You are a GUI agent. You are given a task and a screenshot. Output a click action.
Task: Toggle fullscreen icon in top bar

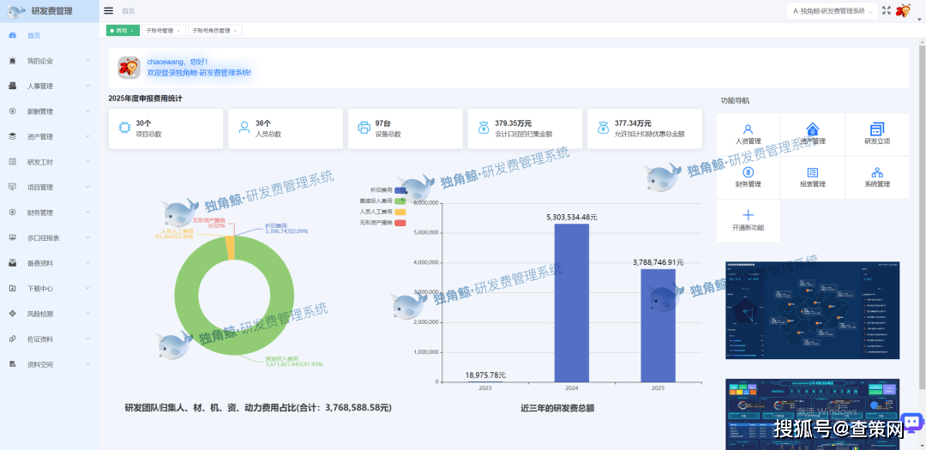[887, 11]
